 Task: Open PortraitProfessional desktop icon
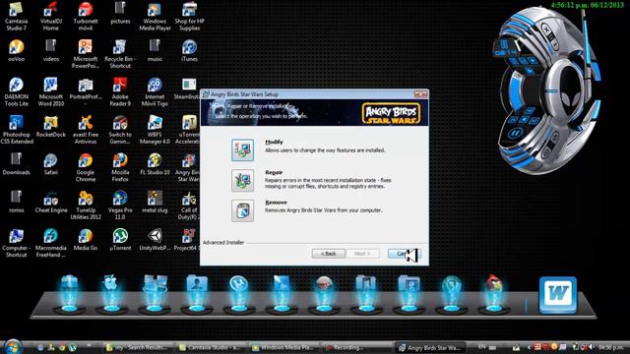[86, 89]
